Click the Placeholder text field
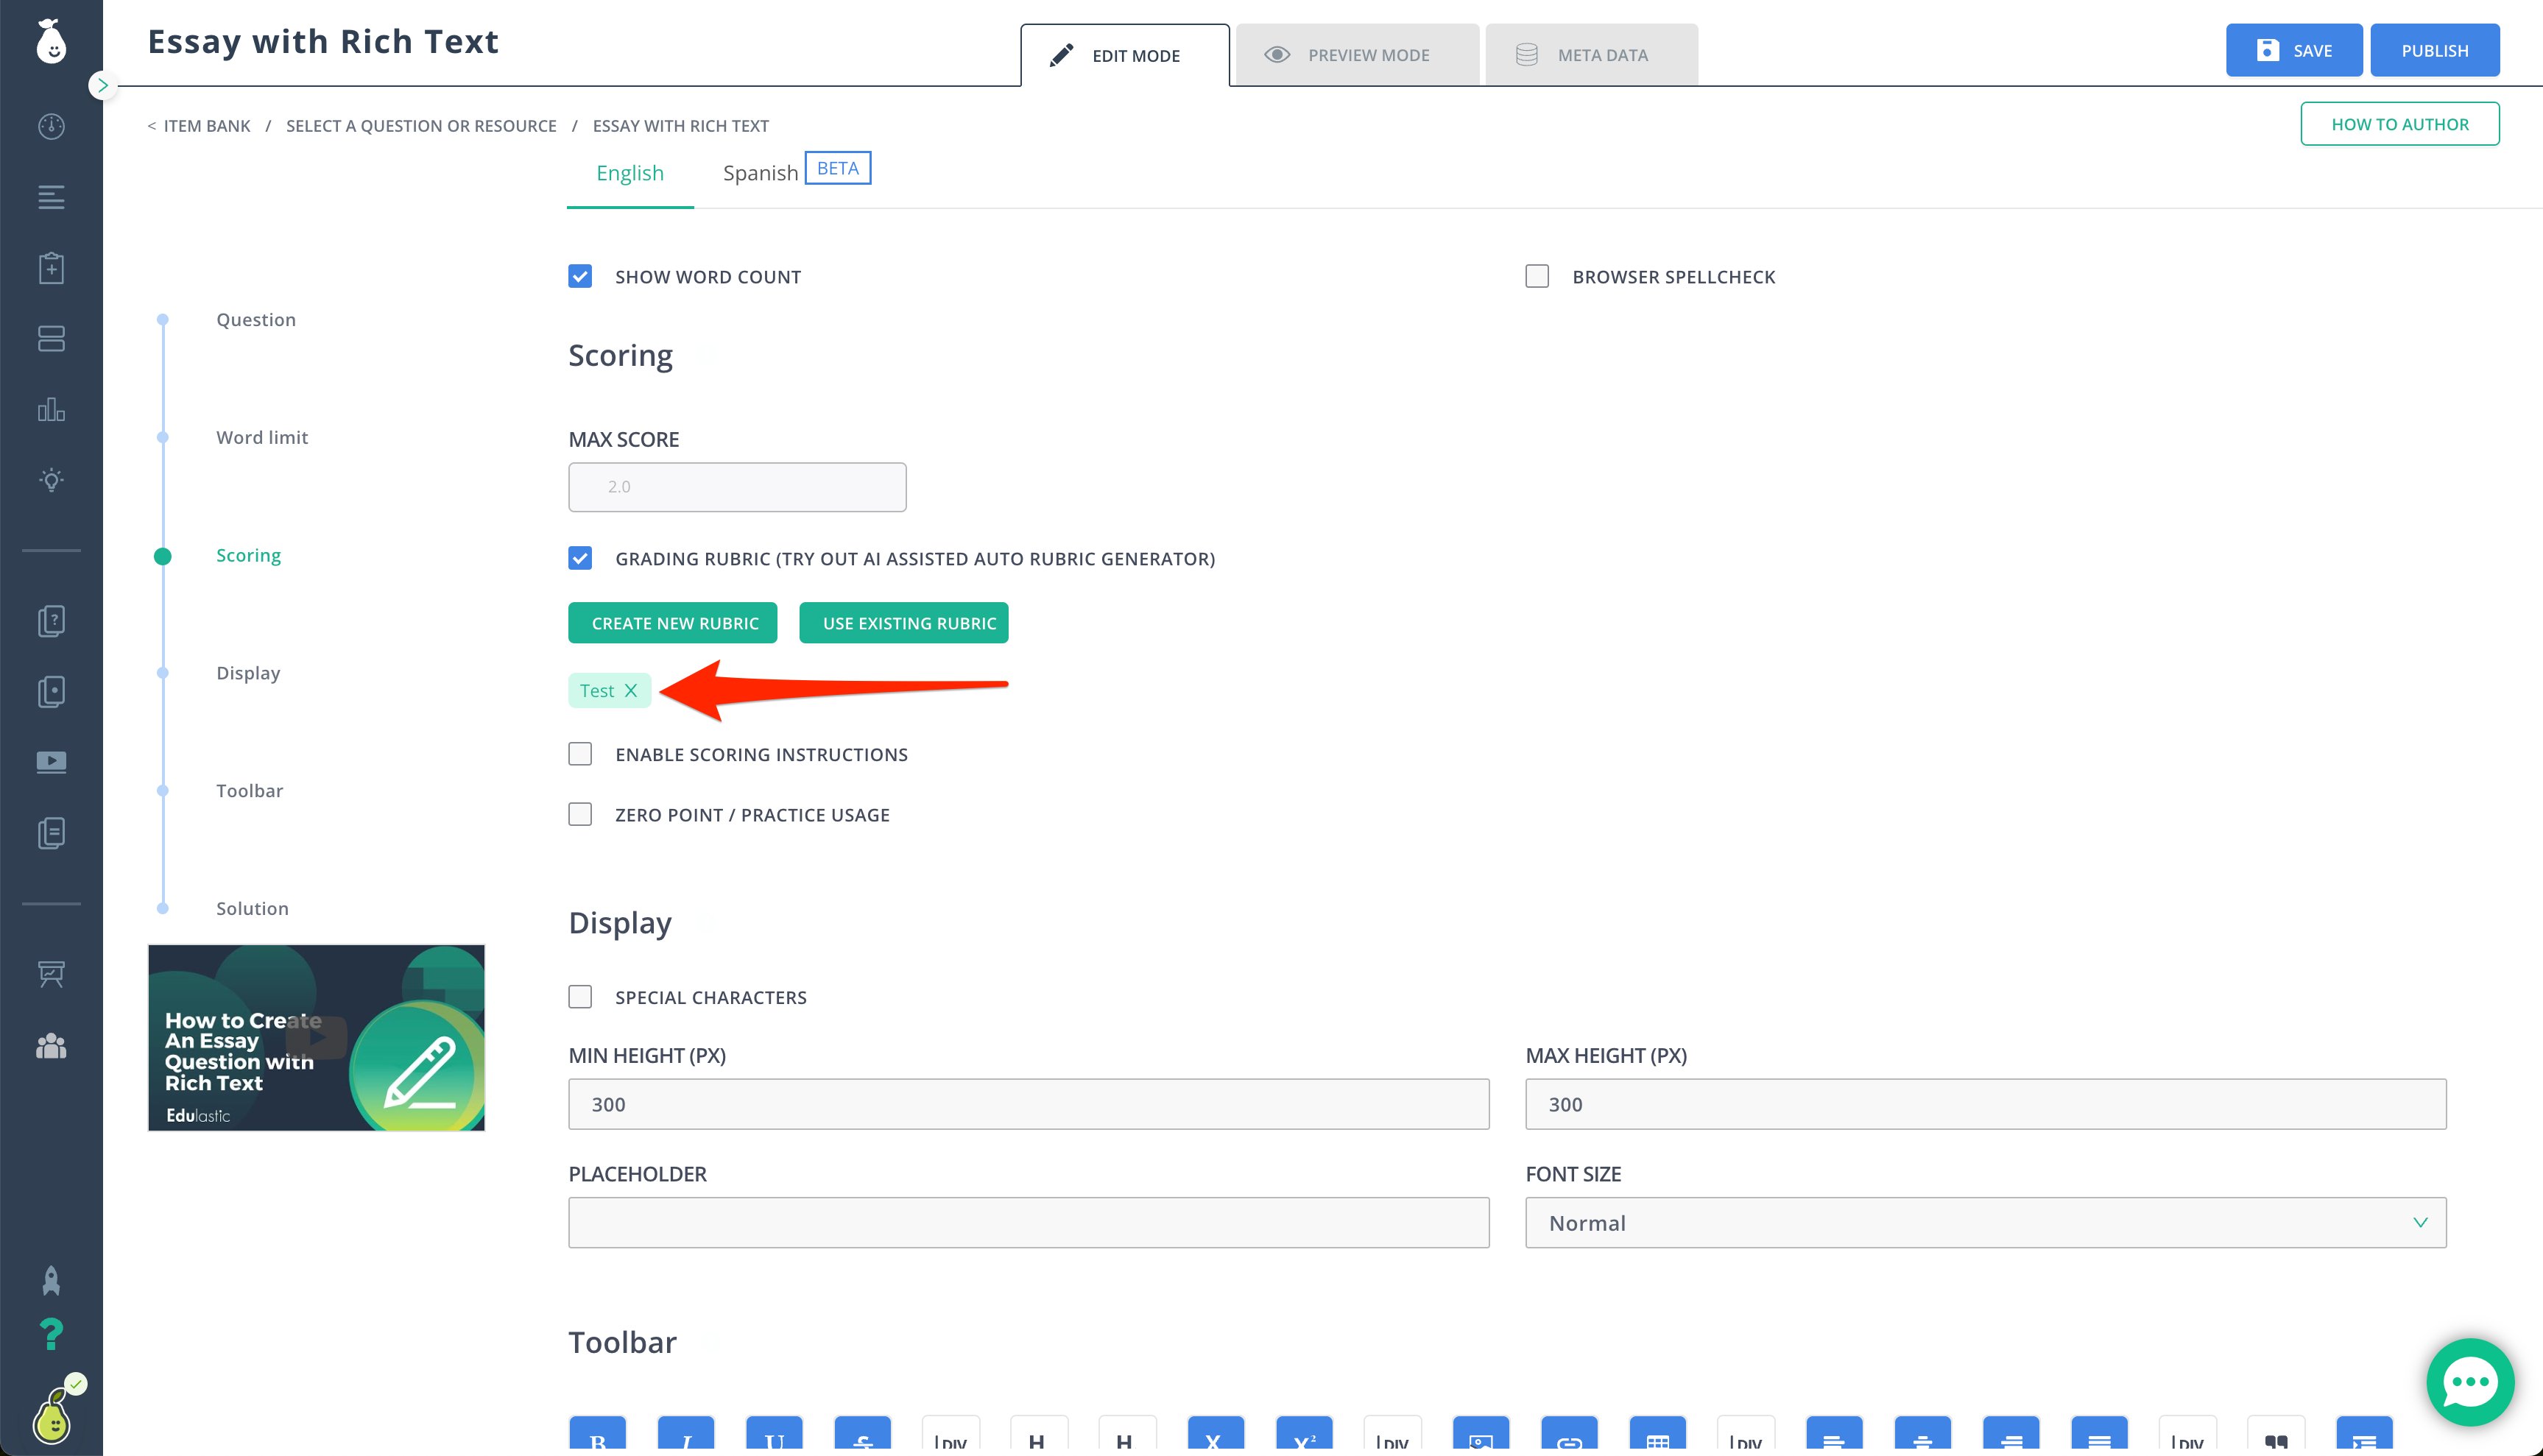Viewport: 2543px width, 1456px height. 1028,1223
